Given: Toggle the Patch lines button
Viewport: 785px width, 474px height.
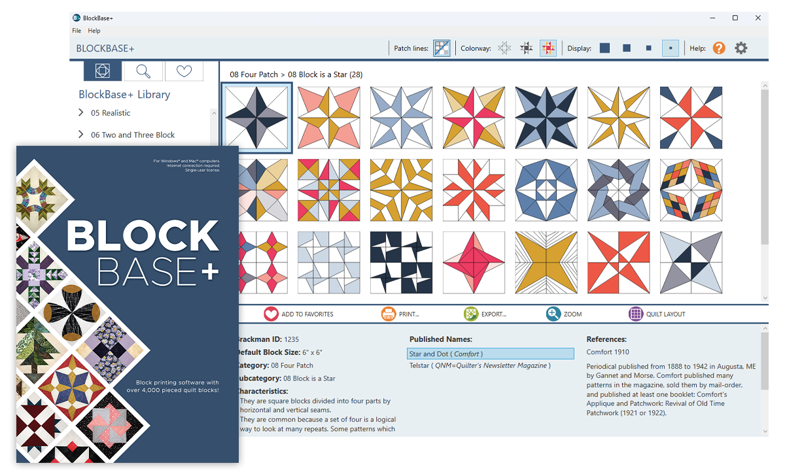Looking at the screenshot, I should [442, 48].
